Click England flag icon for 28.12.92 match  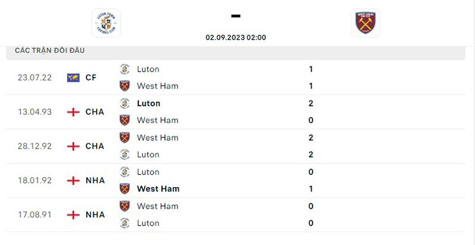(x=73, y=146)
